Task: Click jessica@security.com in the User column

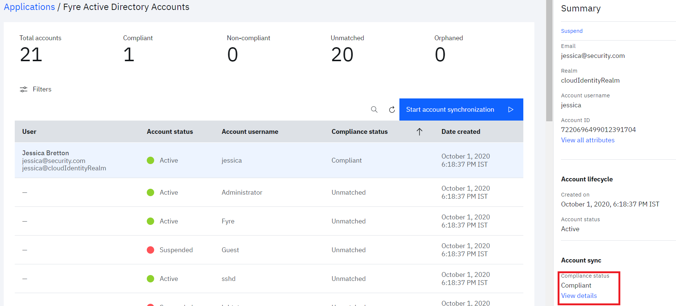Action: click(54, 161)
